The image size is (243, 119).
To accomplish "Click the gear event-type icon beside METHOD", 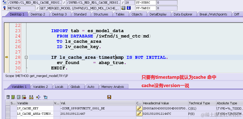I will click(x=5, y=8).
